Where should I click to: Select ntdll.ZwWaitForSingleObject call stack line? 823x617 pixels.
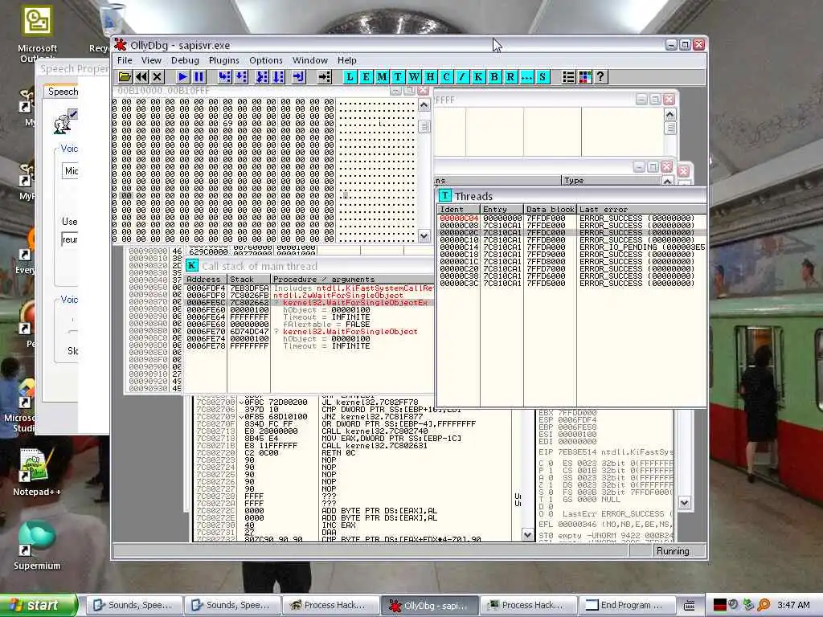[309, 296]
